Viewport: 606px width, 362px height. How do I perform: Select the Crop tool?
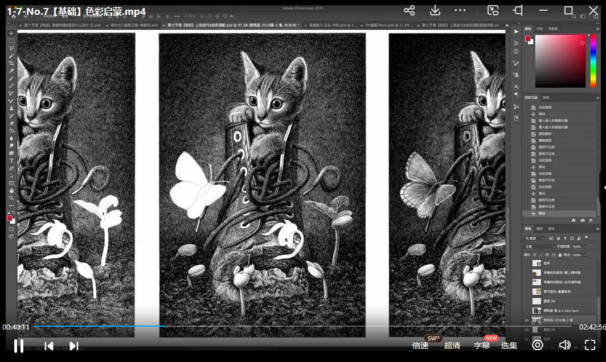[11, 63]
